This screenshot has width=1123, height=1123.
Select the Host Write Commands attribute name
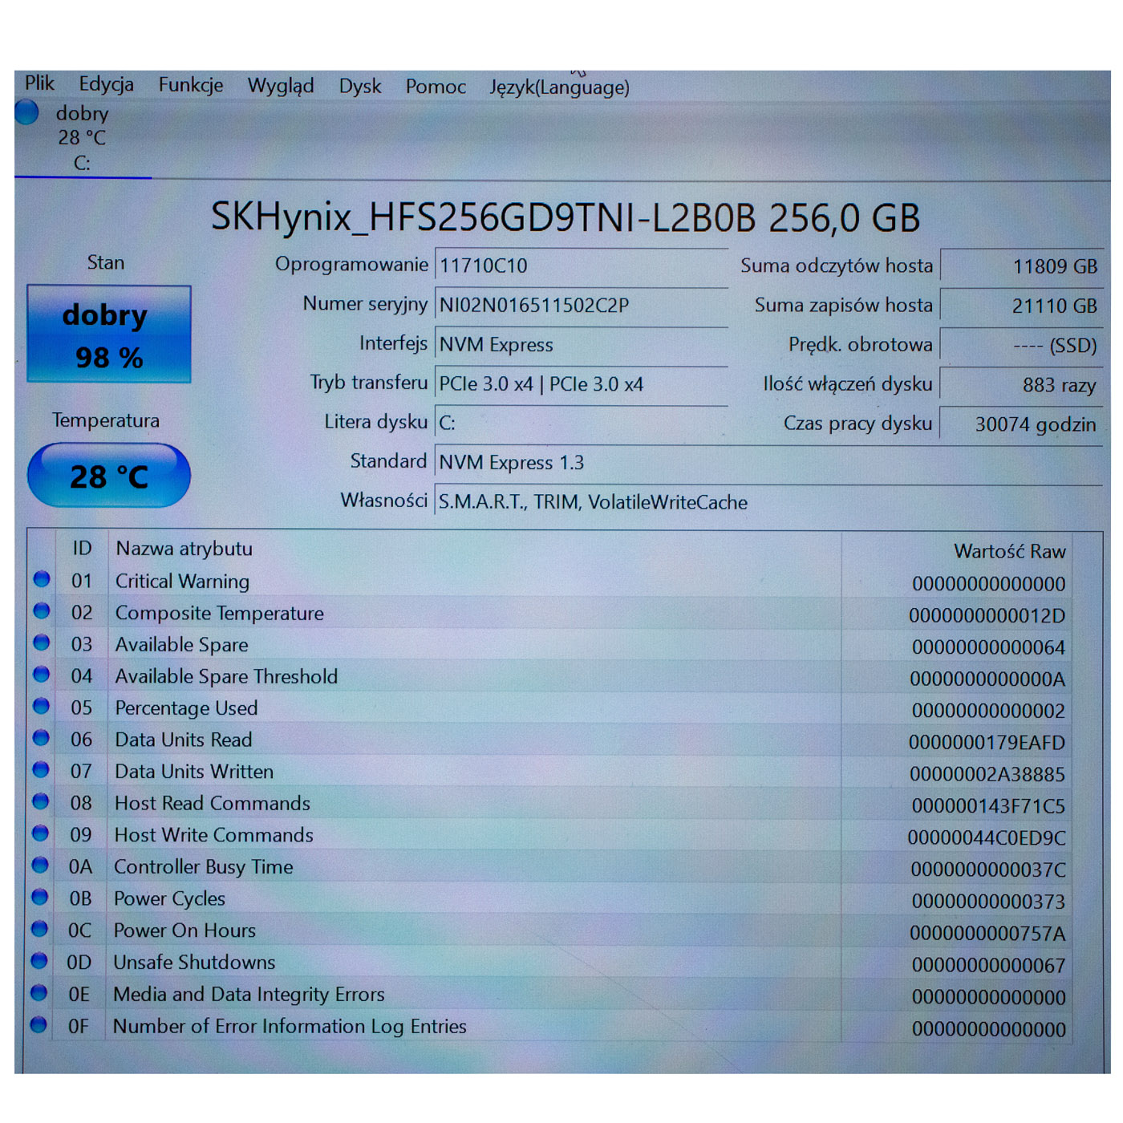coord(213,835)
